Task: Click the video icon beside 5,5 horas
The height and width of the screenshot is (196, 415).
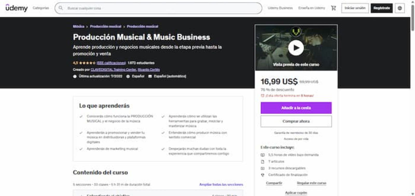Action: click(x=262, y=155)
